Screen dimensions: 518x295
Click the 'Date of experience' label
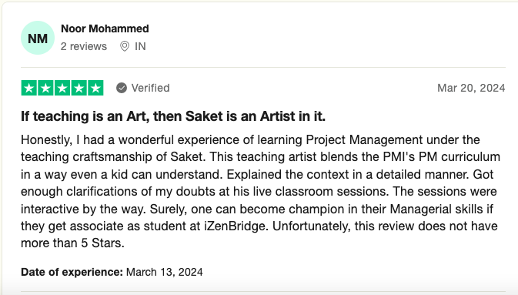(x=72, y=272)
